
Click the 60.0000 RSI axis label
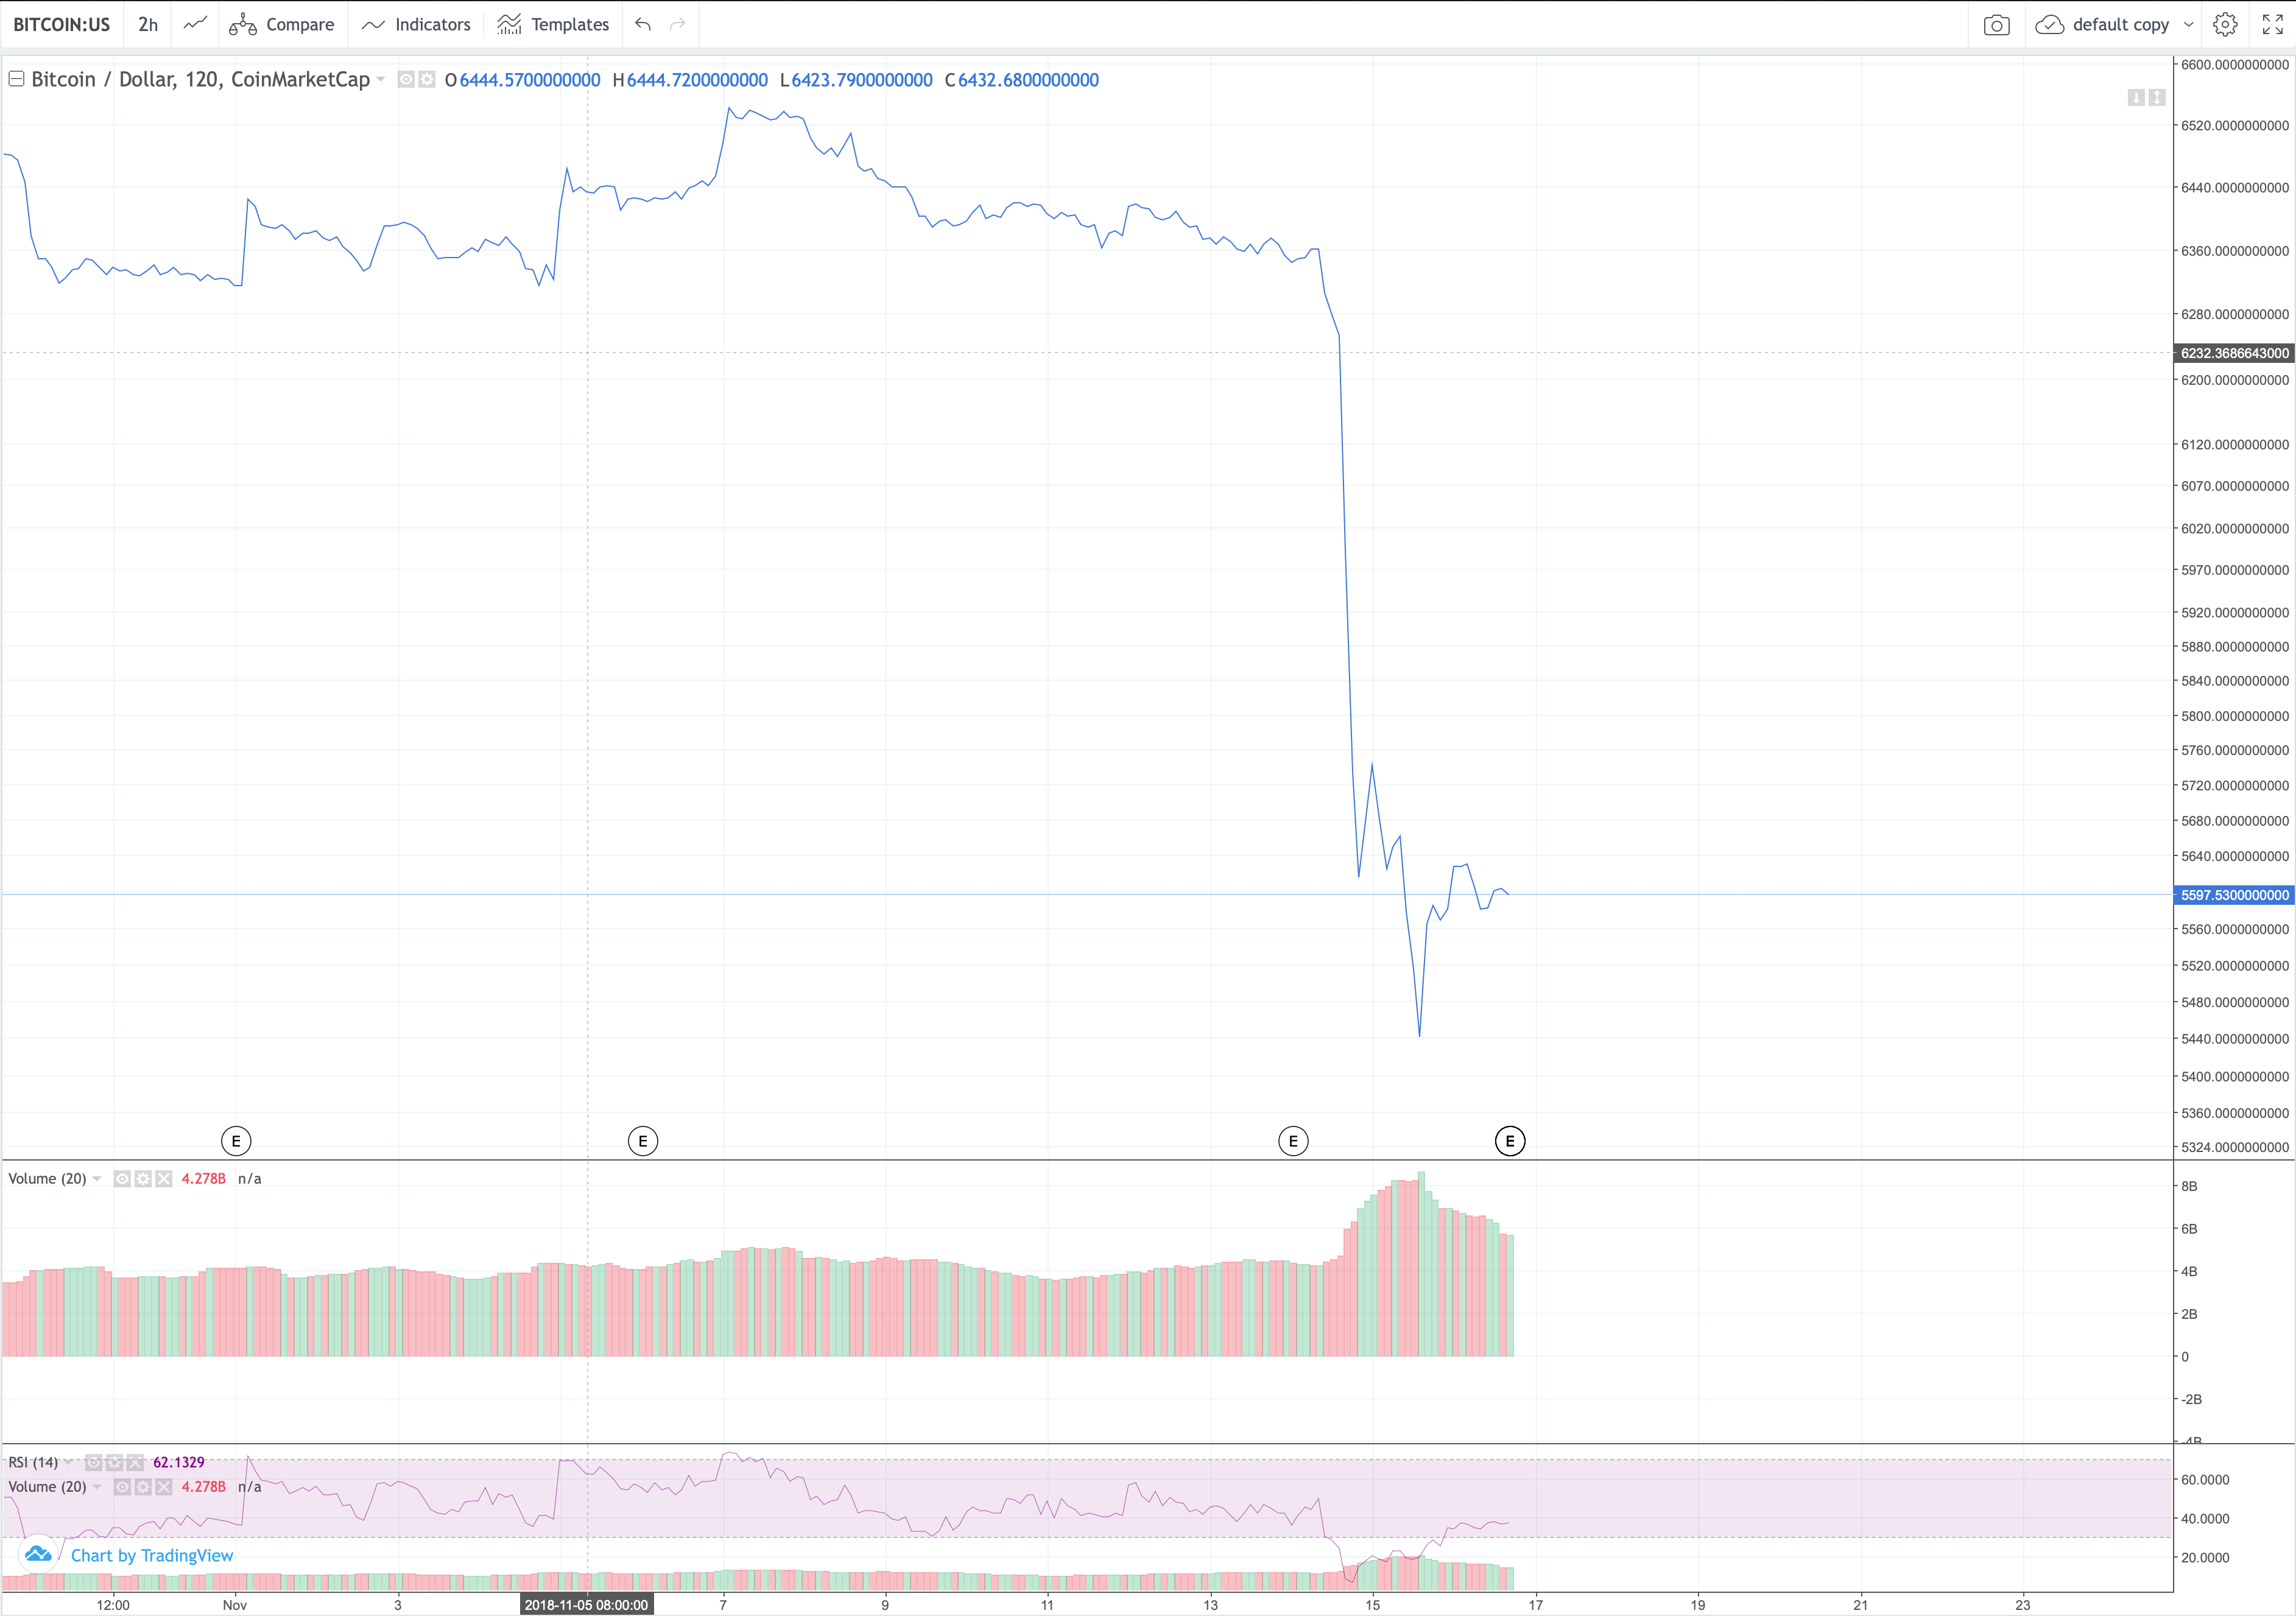tap(2205, 1480)
